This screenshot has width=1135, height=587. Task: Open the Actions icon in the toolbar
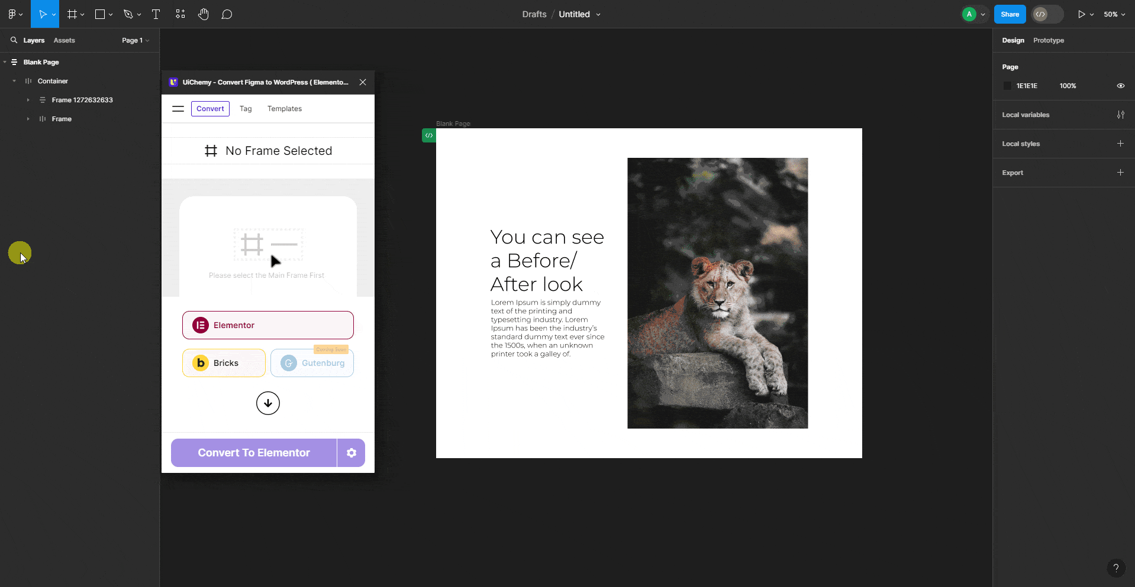point(180,14)
